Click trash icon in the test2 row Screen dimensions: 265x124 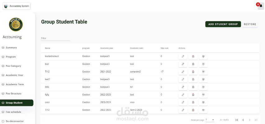tap(193, 79)
